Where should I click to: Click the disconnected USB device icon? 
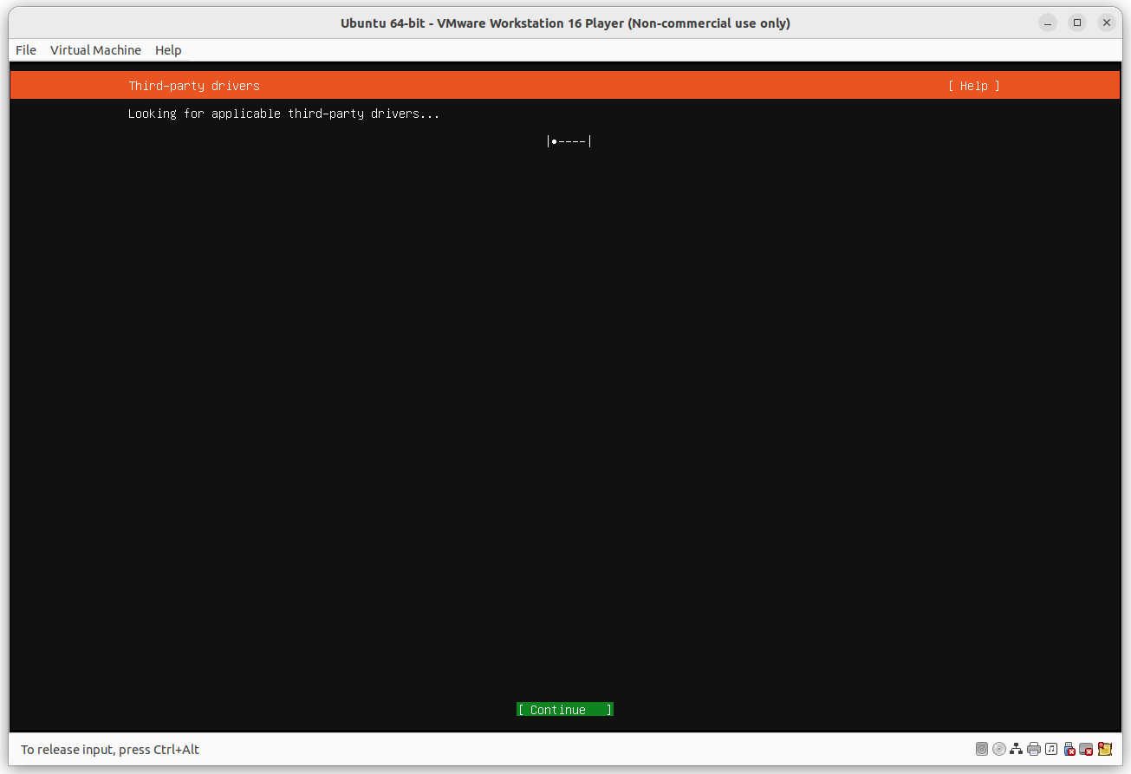click(1069, 749)
